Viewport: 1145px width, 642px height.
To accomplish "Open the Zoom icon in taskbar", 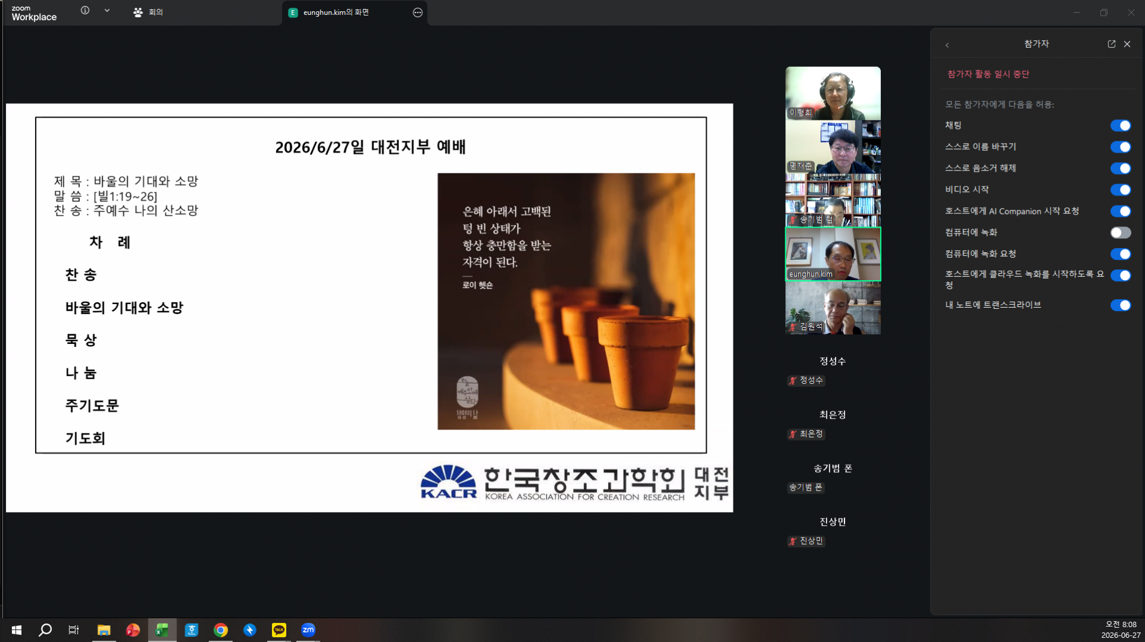I will coord(308,629).
